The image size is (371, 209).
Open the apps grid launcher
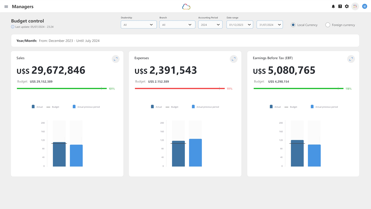click(x=355, y=6)
